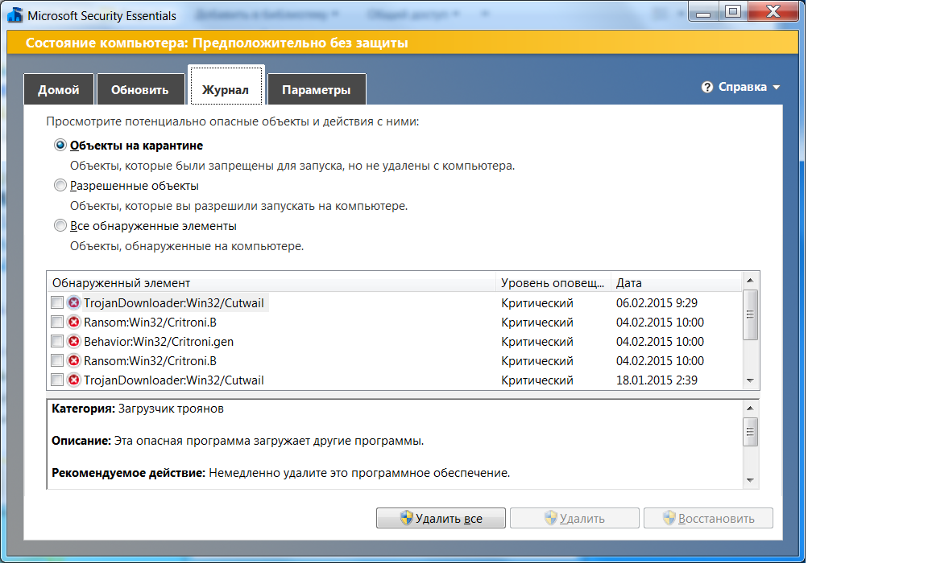
Task: Tick checkbox for TrojanDownloader:Win32/Cutwail dated 06.02.2015
Action: click(x=57, y=302)
